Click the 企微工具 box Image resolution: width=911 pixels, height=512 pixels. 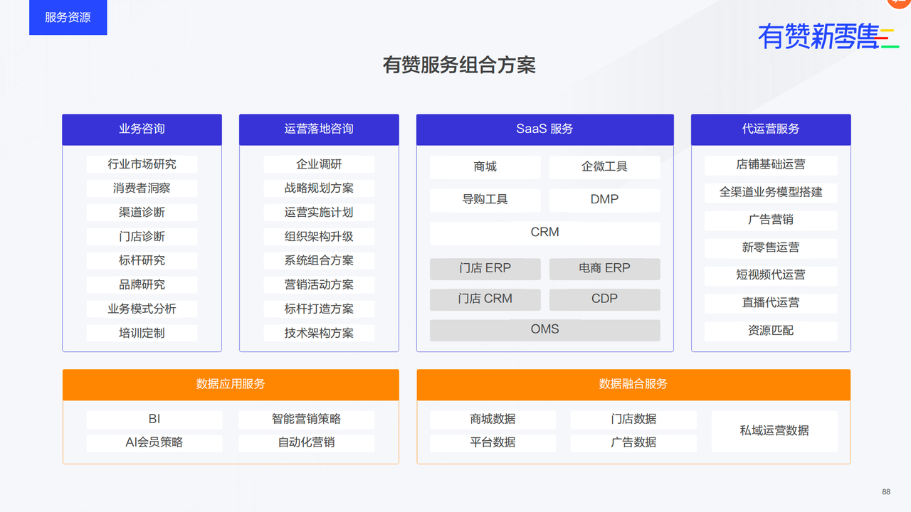(x=604, y=167)
